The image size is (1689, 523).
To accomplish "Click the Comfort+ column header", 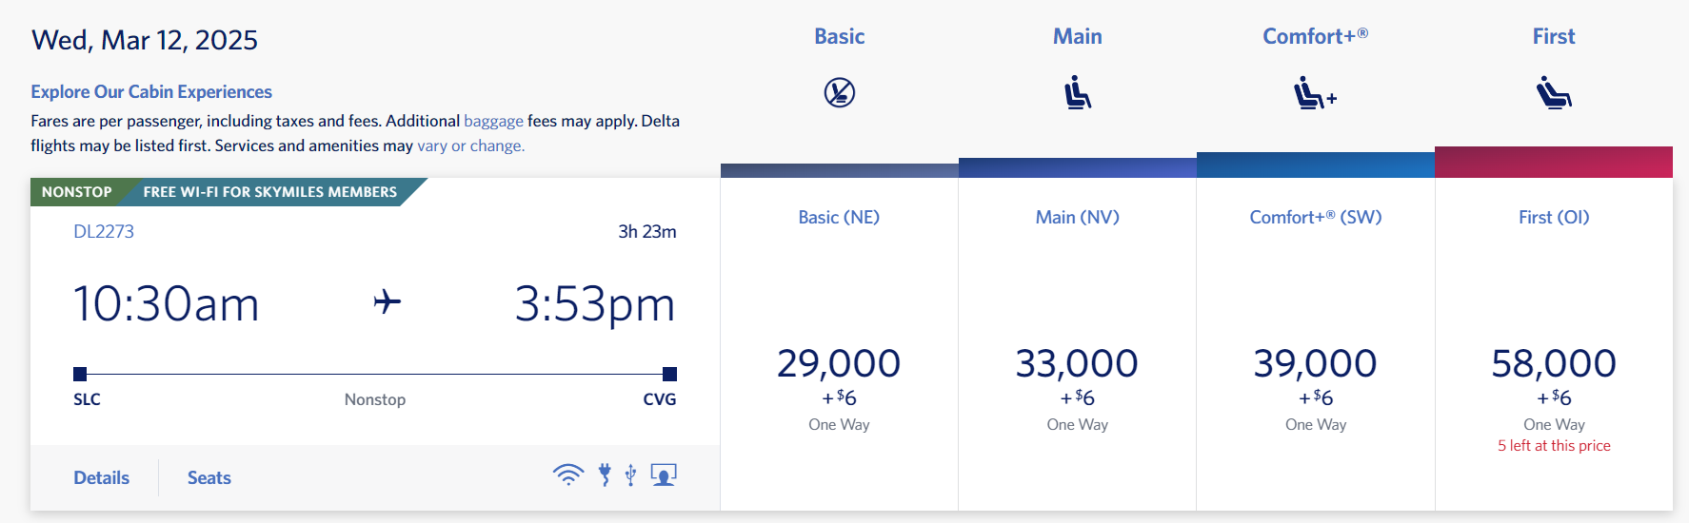I will click(1315, 36).
